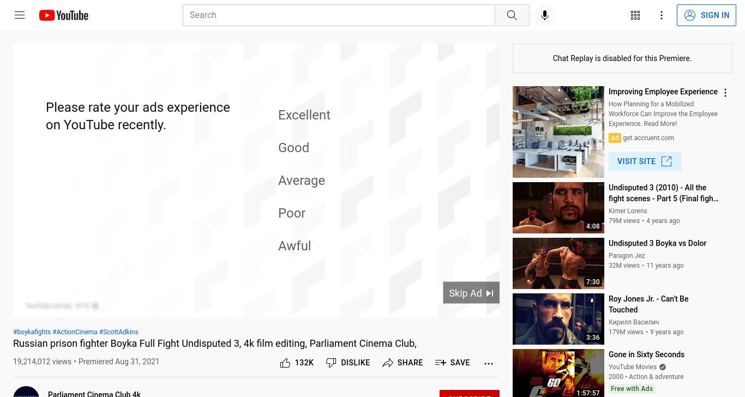Image resolution: width=745 pixels, height=397 pixels.
Task: Open Undisputed 3 Boyka vs Dolor title
Action: 658,243
